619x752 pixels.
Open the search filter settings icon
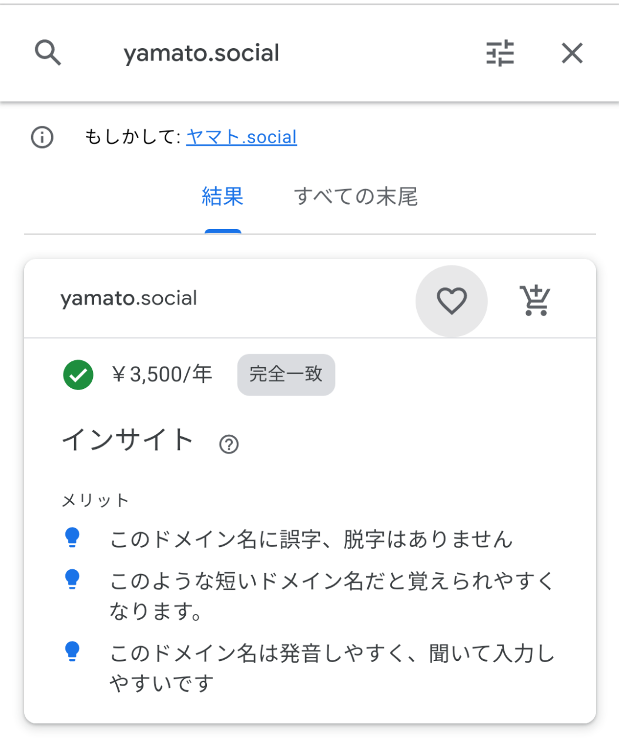tap(500, 53)
